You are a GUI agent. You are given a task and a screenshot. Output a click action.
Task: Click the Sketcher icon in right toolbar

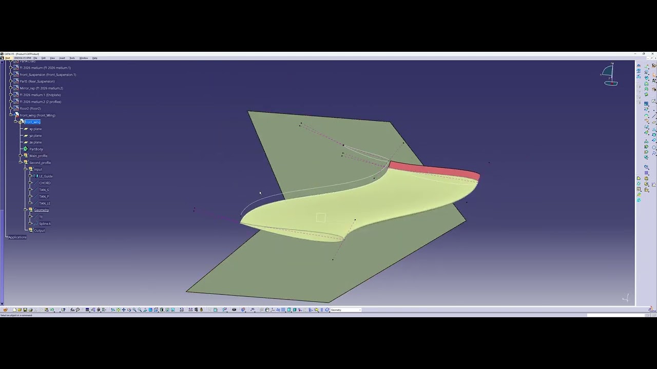[x=654, y=100]
